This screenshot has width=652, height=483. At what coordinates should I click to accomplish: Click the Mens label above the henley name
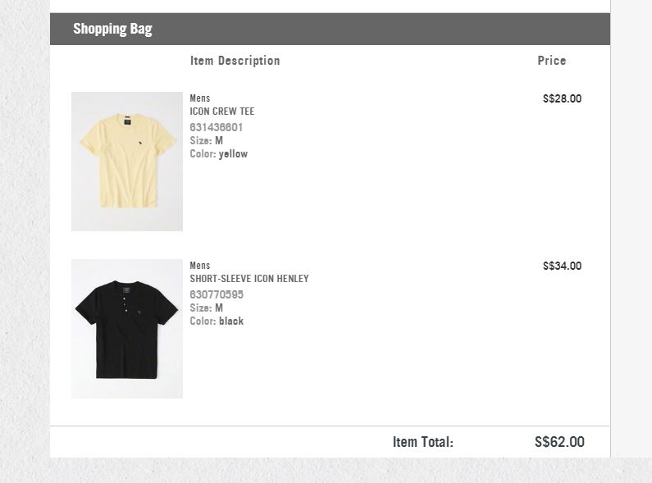(200, 266)
